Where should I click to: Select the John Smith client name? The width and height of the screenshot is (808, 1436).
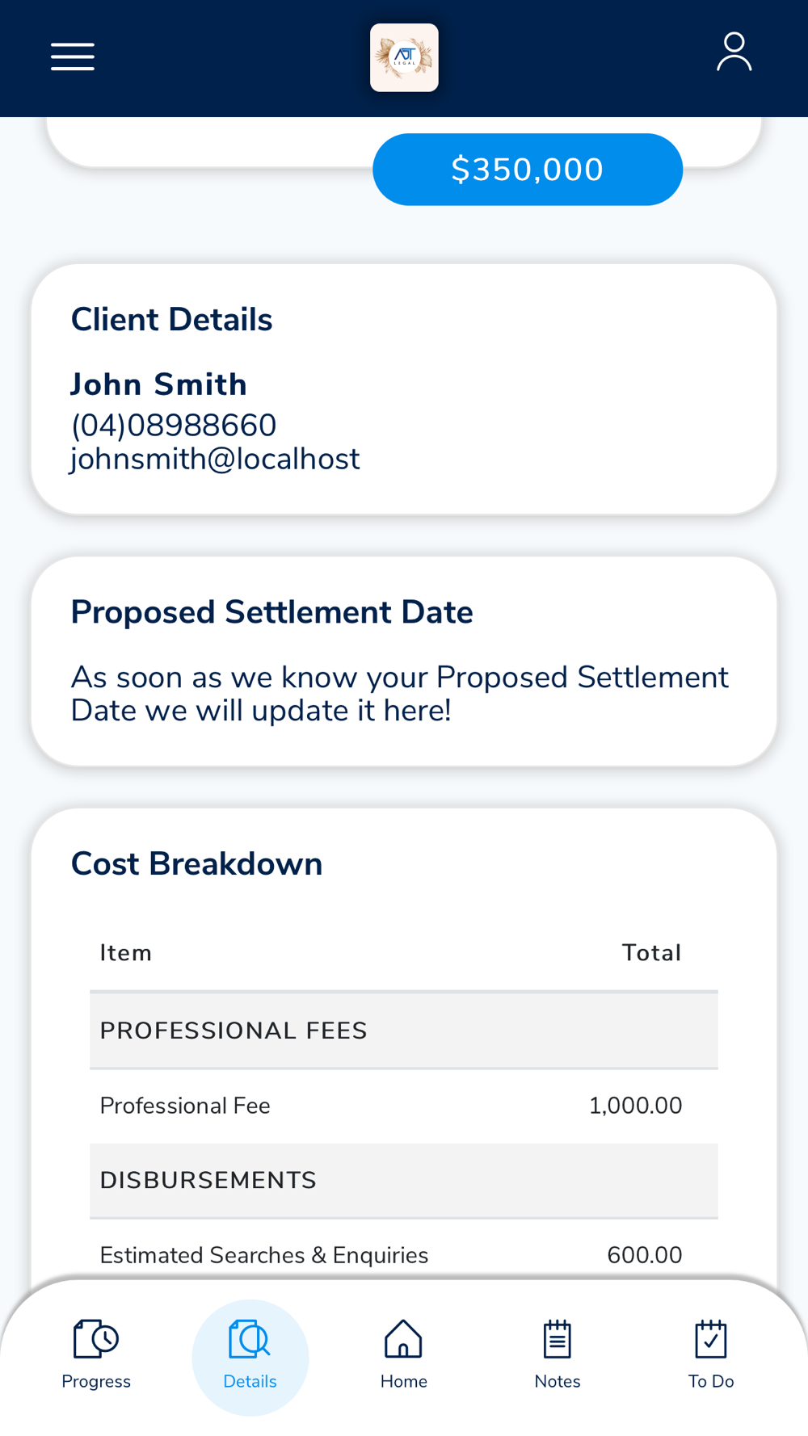(x=158, y=384)
